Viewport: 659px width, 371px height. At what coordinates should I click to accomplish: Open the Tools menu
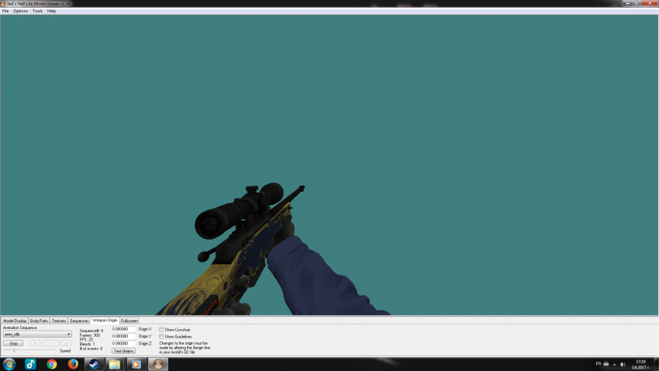click(x=37, y=11)
